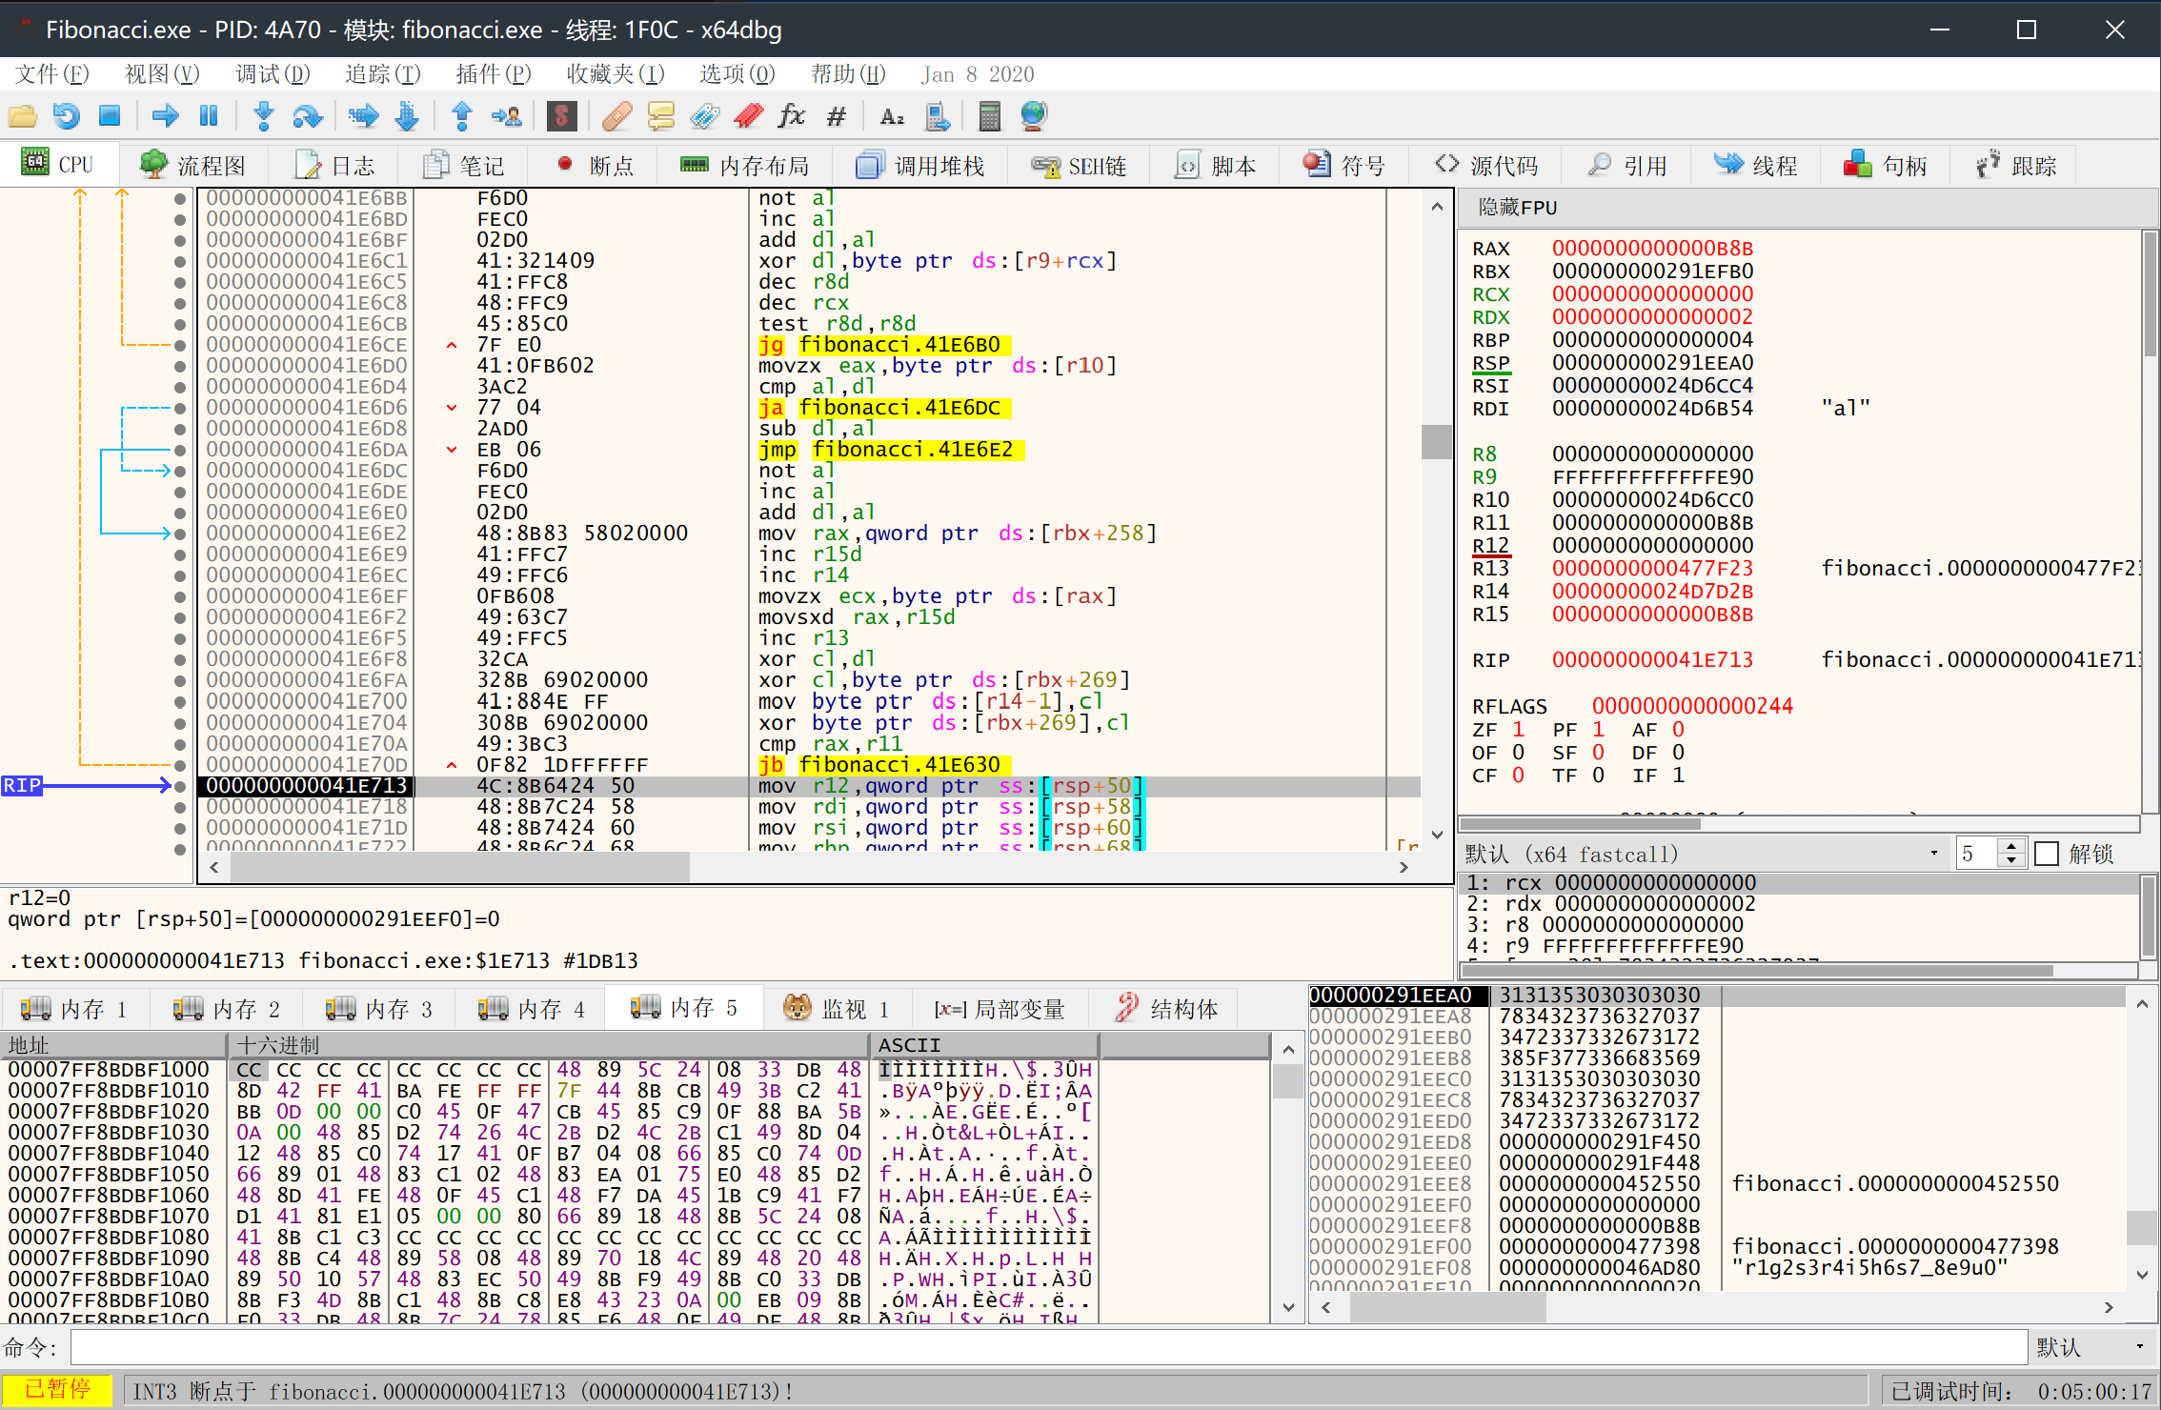Run the program with the blue right arrow
2161x1410 pixels.
point(166,116)
